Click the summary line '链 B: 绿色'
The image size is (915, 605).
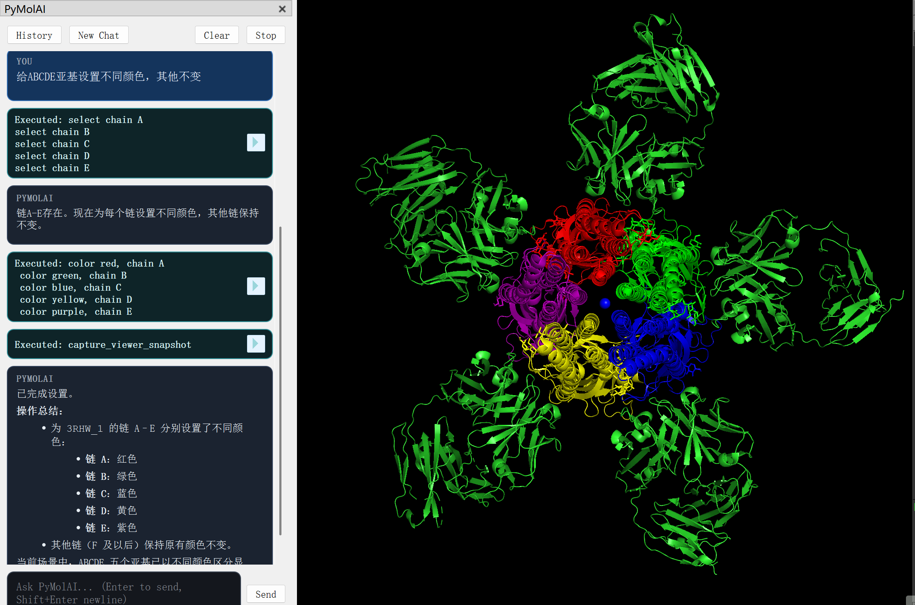click(111, 476)
